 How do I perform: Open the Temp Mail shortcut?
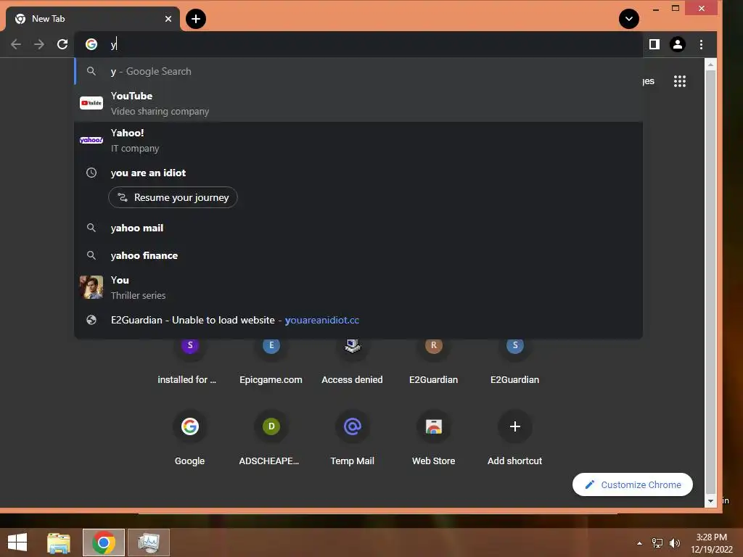click(x=352, y=437)
